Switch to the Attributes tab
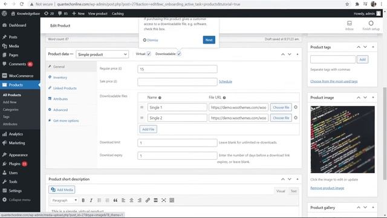 71,99
